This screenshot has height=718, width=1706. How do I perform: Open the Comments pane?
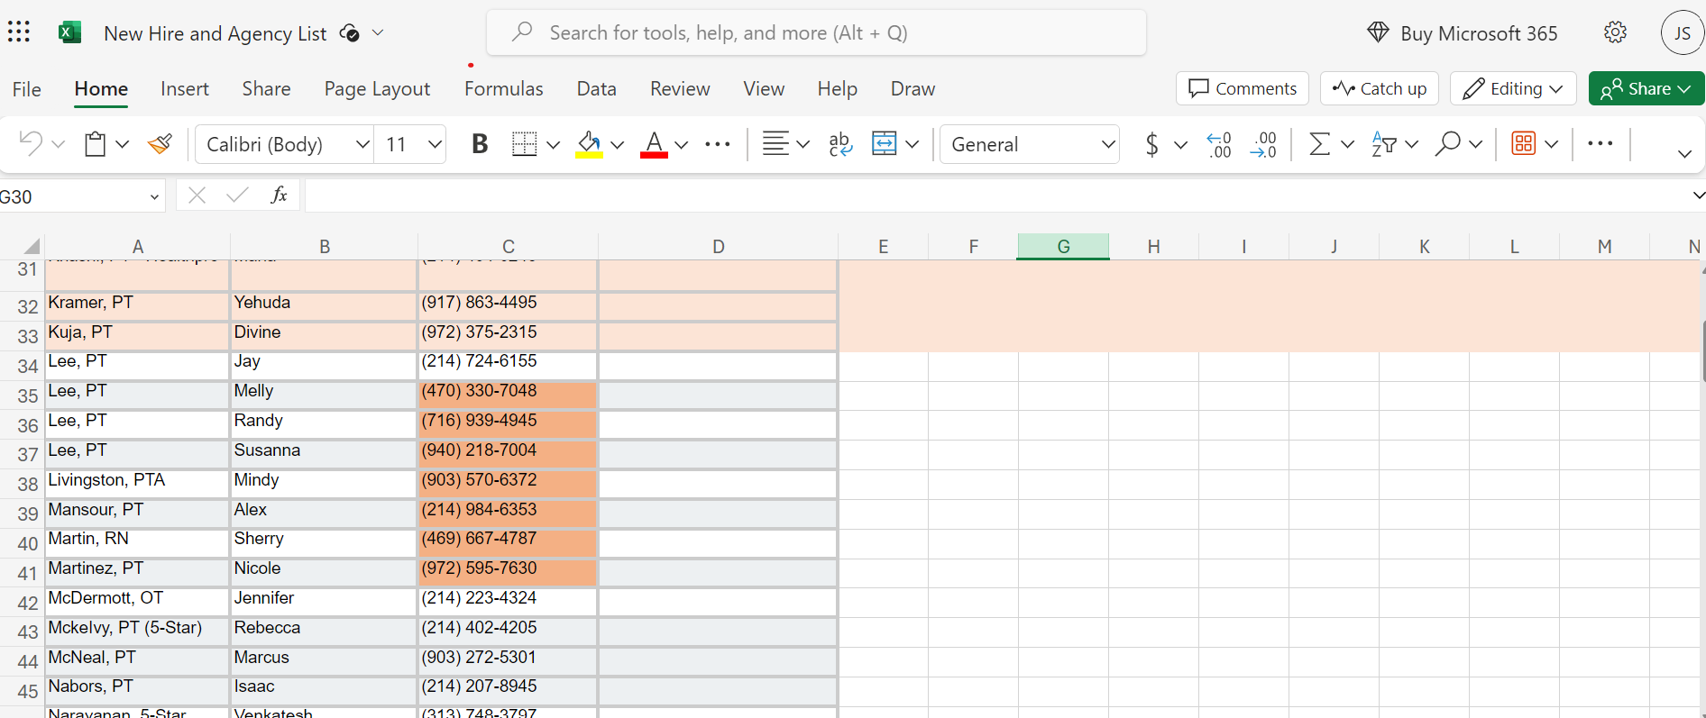click(1242, 88)
